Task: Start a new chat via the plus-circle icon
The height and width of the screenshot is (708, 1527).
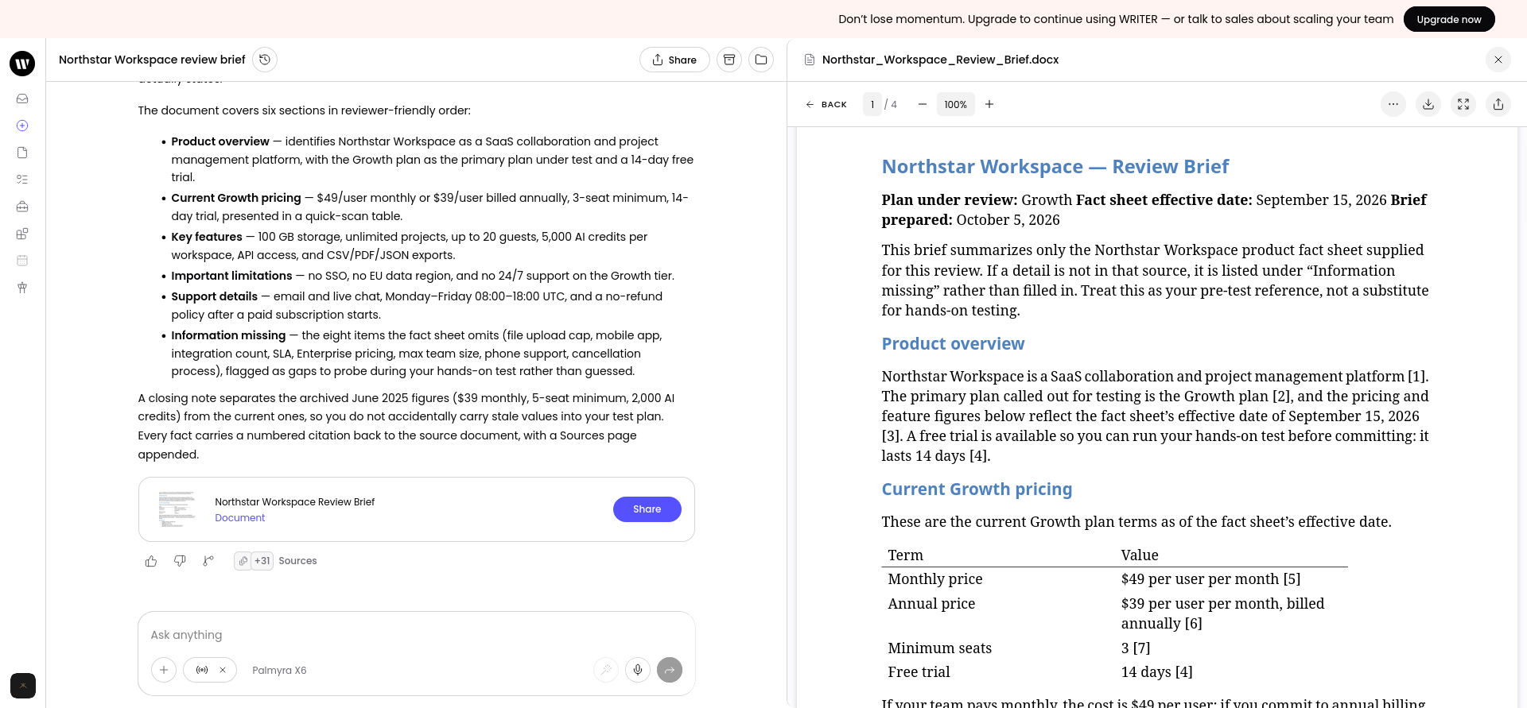Action: 22,126
